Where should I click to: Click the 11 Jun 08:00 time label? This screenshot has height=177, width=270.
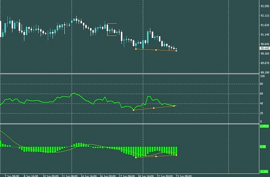click(70, 176)
